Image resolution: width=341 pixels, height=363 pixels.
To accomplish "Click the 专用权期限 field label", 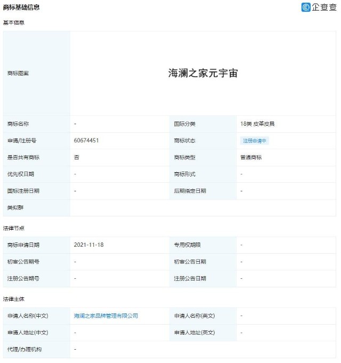I will [187, 245].
